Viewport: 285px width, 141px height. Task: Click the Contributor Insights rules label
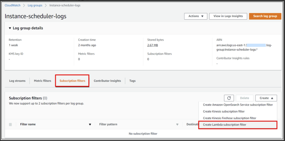click(x=233, y=58)
